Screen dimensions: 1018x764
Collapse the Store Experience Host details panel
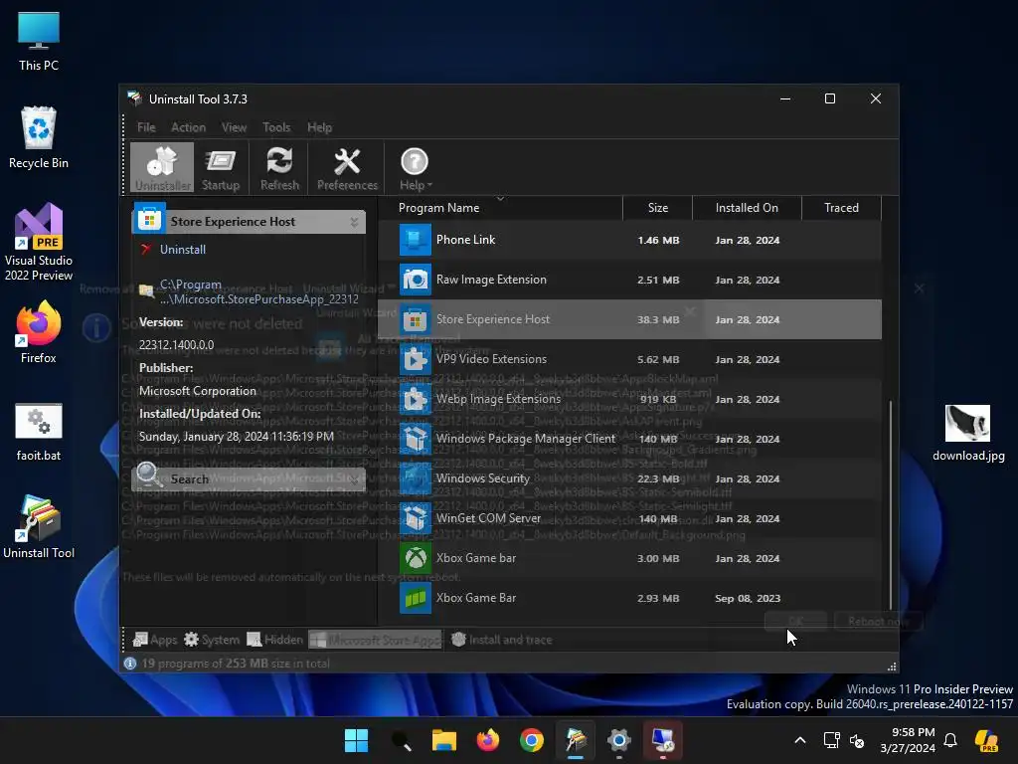click(x=355, y=222)
